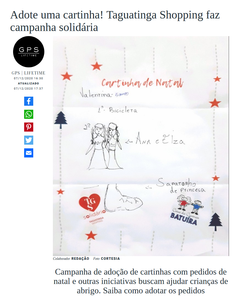Pin article with Pinterest icon
The width and height of the screenshot is (241, 301).
(x=29, y=127)
